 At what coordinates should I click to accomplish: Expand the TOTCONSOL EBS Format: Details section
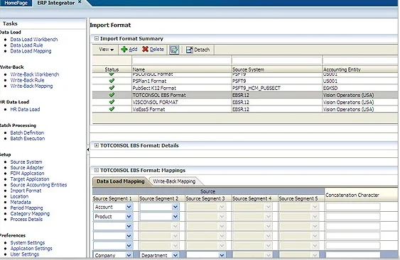[97, 145]
